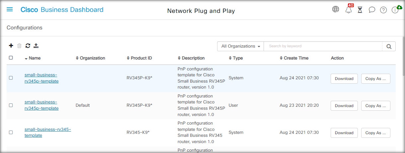Open the hourglass job center icon
405x153 pixels.
pos(360,10)
